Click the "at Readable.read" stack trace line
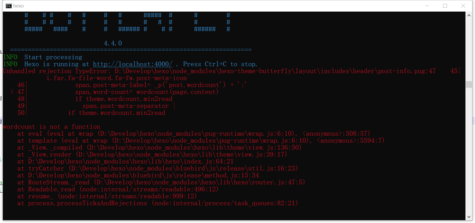Viewport: 475px width, 223px height. point(118,189)
